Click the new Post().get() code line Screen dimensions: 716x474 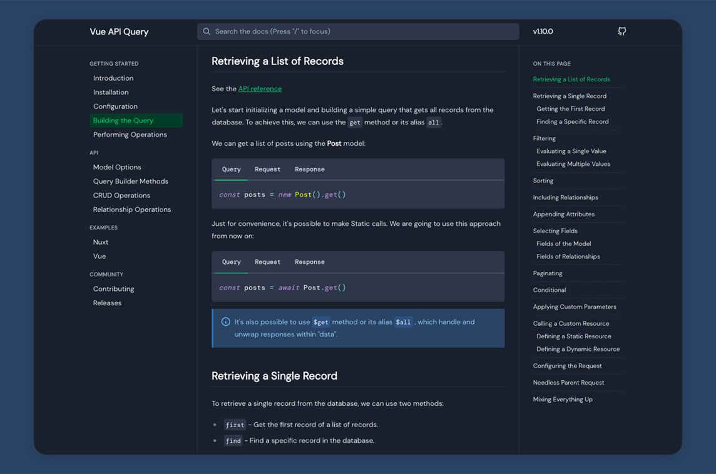[x=282, y=195]
